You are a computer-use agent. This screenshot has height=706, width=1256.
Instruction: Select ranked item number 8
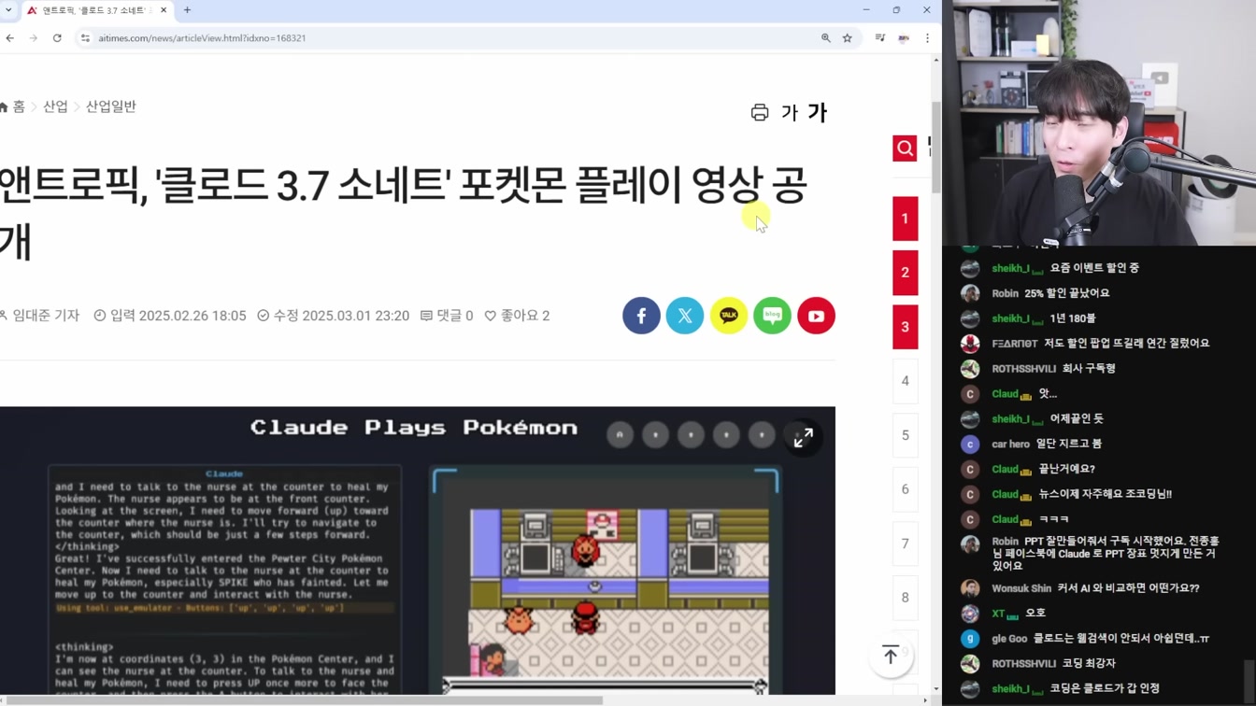pos(905,598)
